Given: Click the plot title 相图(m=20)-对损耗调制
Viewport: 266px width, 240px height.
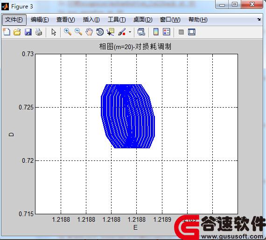Looking at the screenshot, I should click(135, 47).
